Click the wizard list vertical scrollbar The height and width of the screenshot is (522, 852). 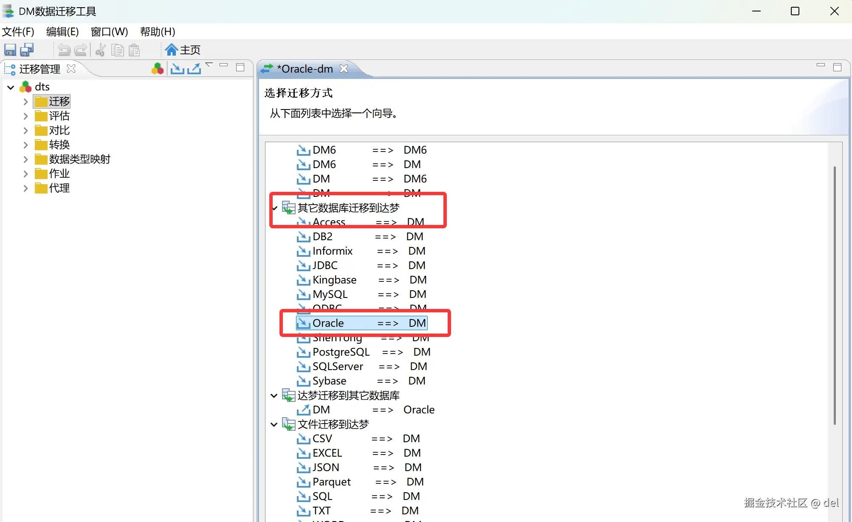pos(835,295)
